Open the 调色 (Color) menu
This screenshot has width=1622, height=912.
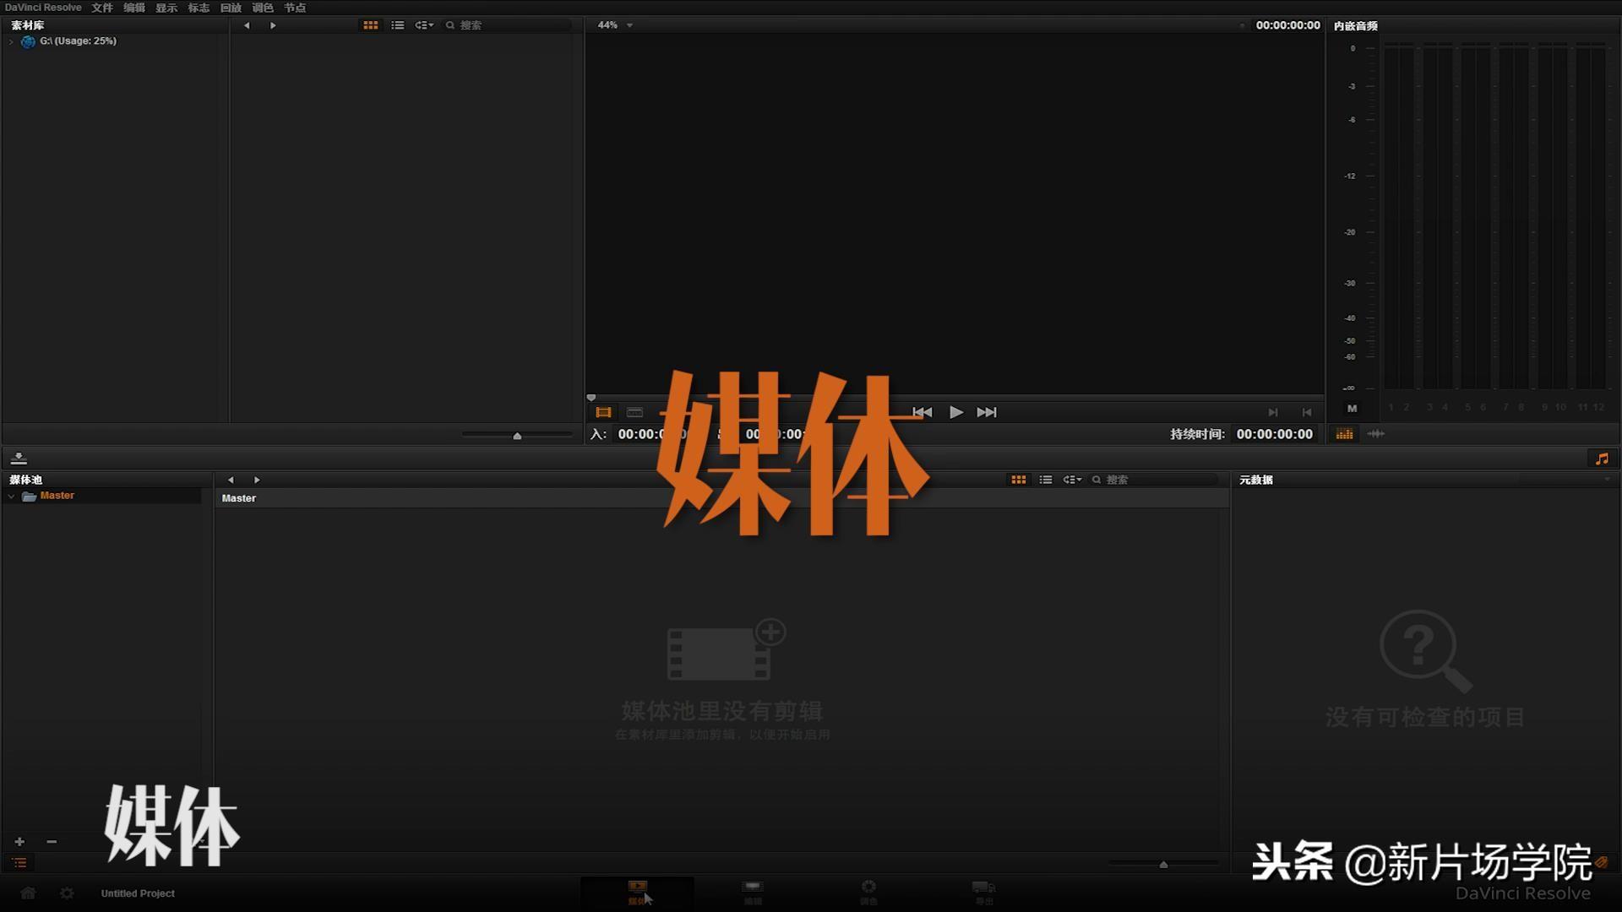pos(263,8)
